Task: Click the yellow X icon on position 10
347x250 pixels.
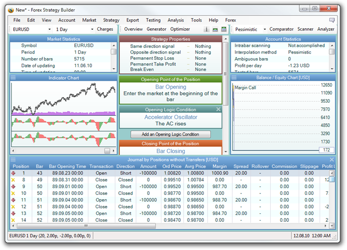Action: click(13, 193)
